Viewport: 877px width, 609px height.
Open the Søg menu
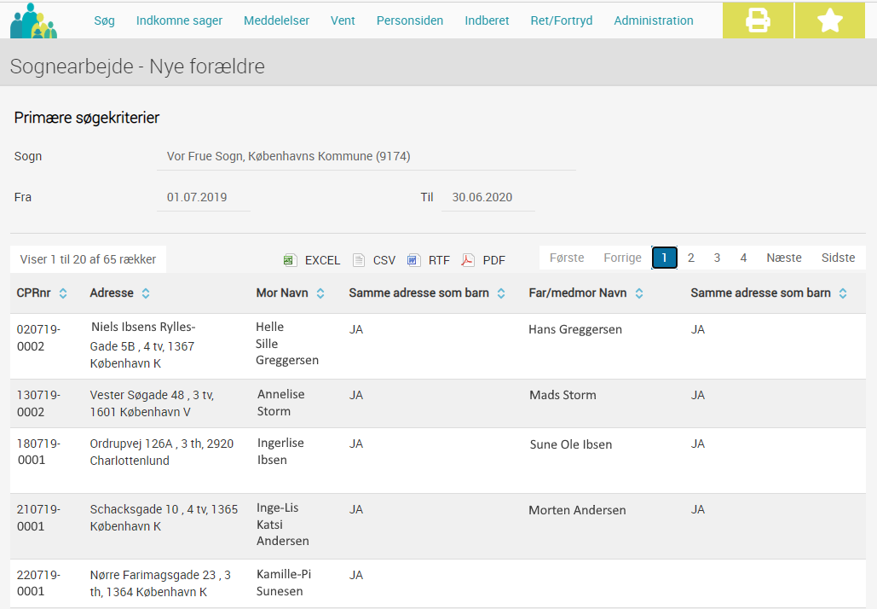104,20
